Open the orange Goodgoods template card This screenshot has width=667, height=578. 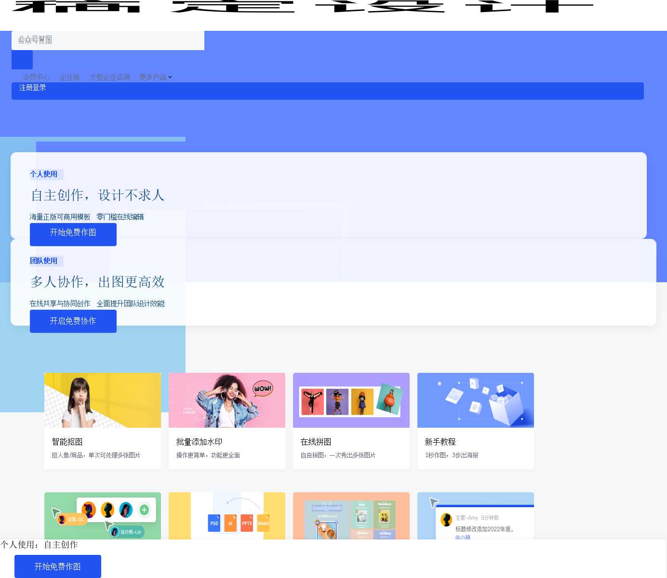351,516
